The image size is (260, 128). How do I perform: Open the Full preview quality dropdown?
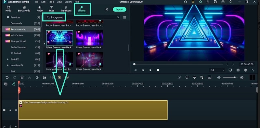(x=217, y=70)
